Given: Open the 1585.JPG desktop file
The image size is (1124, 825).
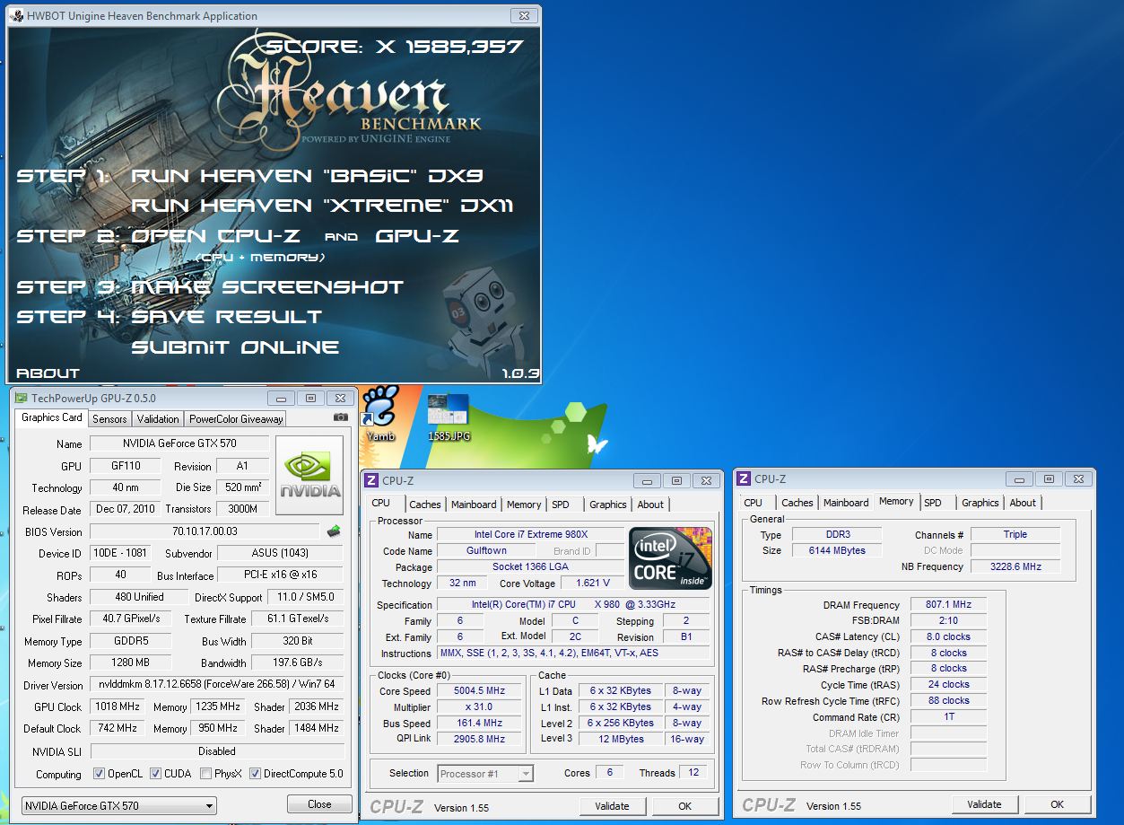Looking at the screenshot, I should pos(449,417).
